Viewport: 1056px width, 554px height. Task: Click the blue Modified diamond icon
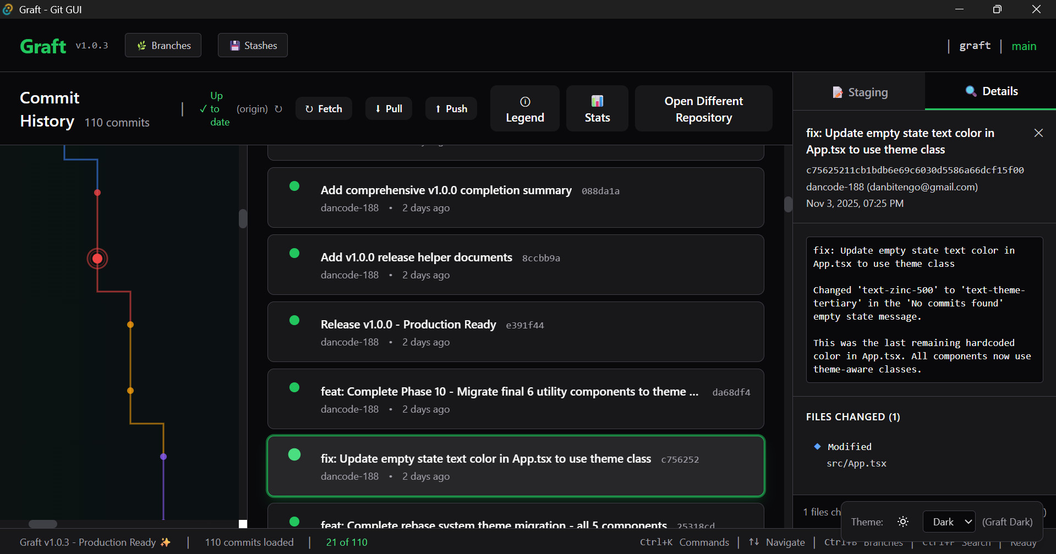pos(817,446)
